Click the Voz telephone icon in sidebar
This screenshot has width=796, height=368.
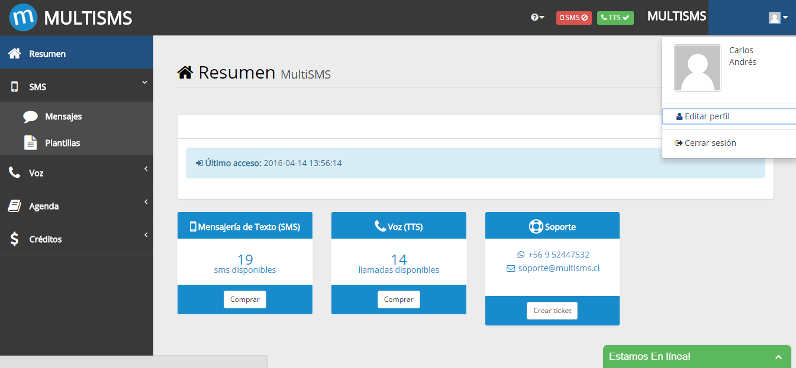point(14,173)
